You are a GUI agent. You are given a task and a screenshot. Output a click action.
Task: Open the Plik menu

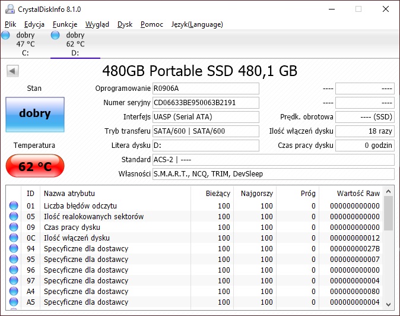coord(10,24)
